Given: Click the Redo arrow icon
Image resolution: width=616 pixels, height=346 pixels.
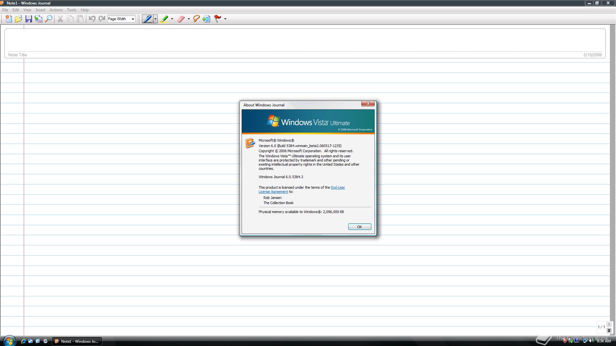Looking at the screenshot, I should click(102, 19).
